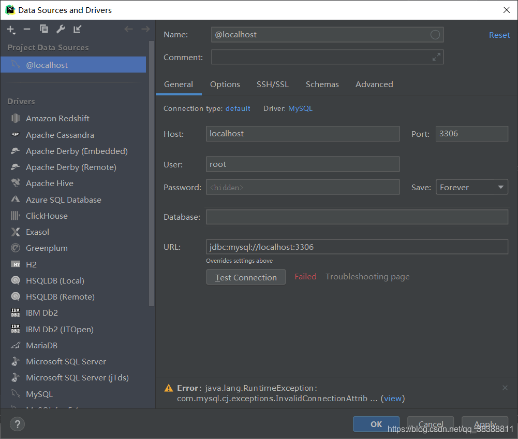The image size is (518, 439).
Task: Click the color circle in Name field
Action: tap(435, 35)
